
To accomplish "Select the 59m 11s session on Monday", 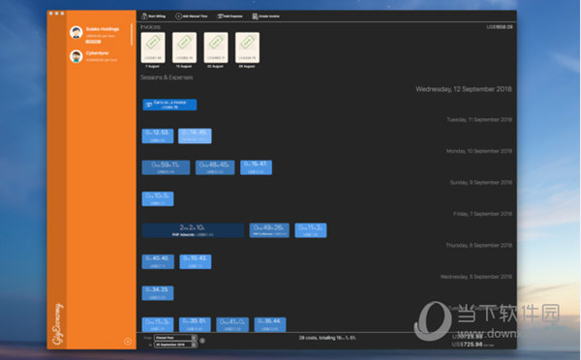I will click(166, 167).
